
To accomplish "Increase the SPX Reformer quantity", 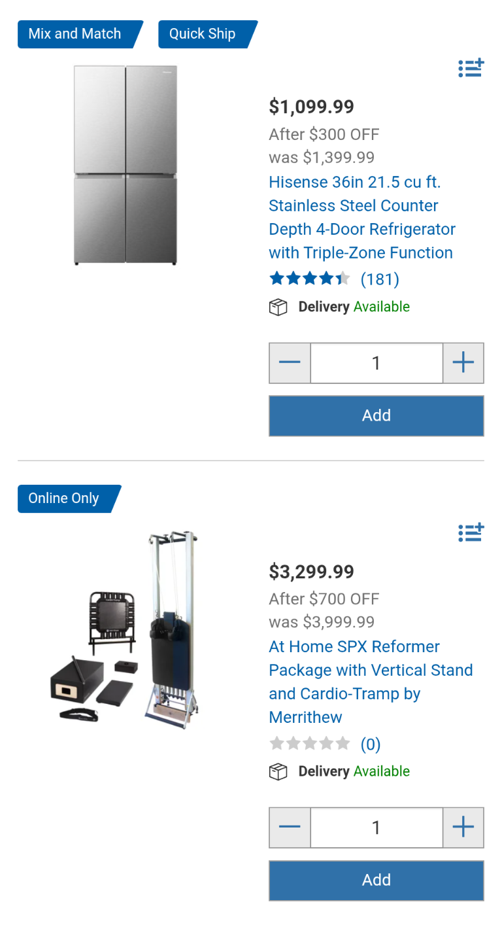I will [463, 828].
